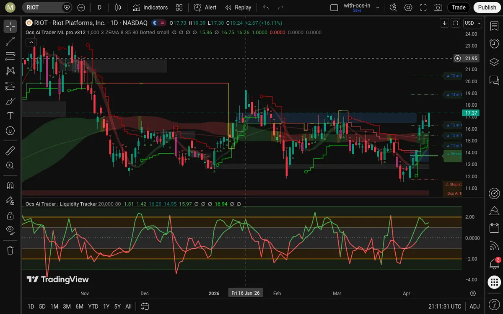This screenshot has width=503, height=314.
Task: Select the 1M date range
Action: click(54, 306)
